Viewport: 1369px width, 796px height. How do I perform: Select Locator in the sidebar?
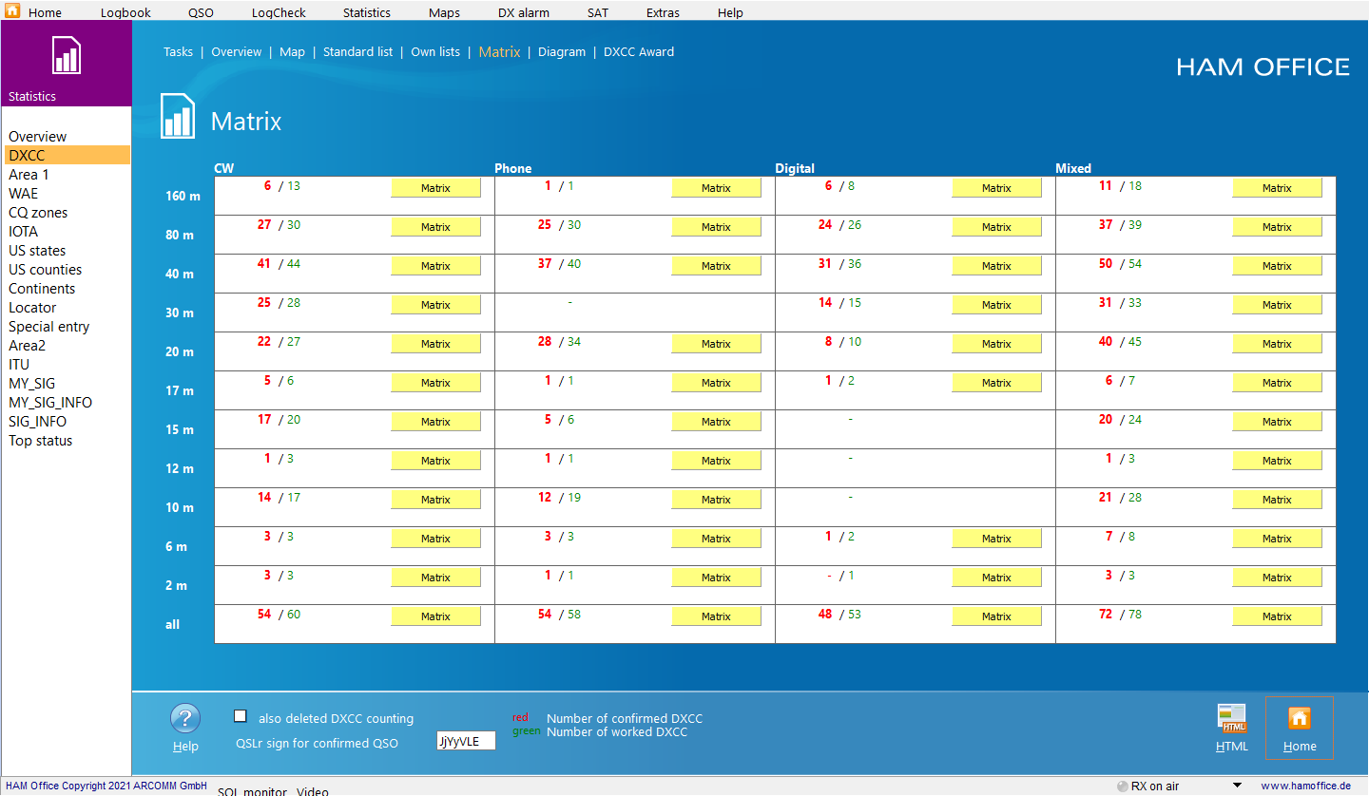[x=32, y=308]
